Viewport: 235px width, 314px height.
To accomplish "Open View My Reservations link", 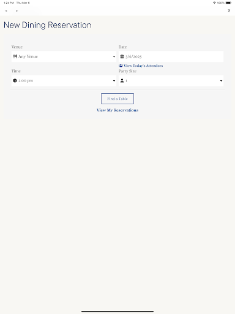I will [117, 110].
